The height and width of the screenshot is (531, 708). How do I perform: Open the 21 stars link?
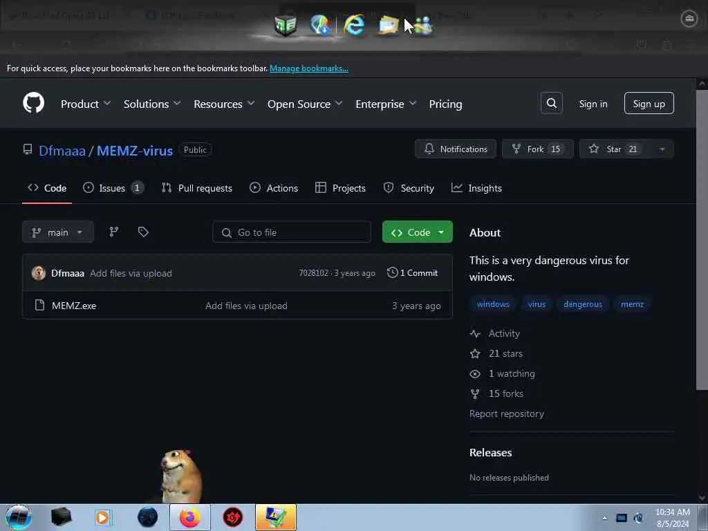496,353
